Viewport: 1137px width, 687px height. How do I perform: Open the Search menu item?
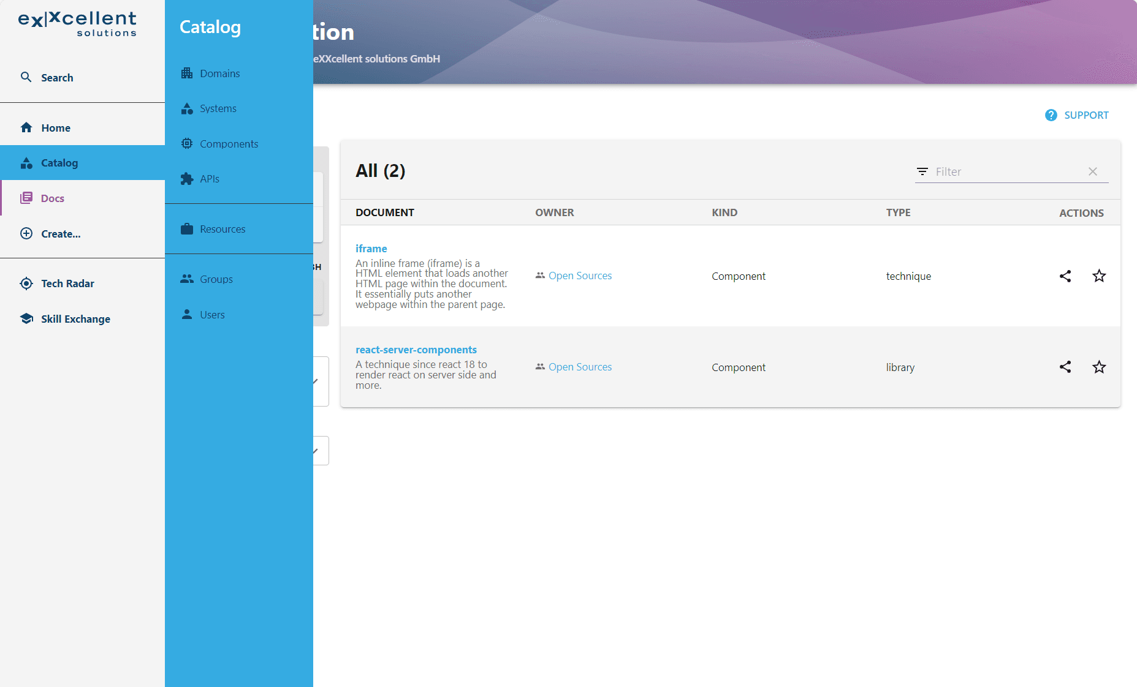point(83,77)
